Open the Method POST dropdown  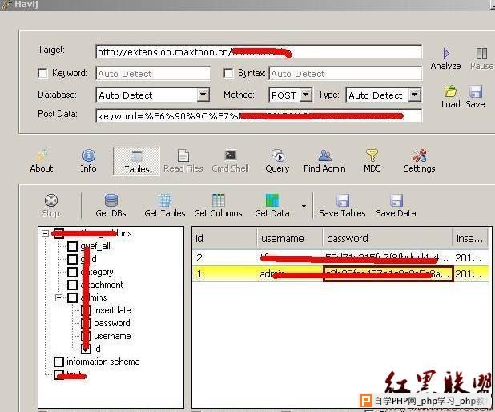click(x=306, y=95)
